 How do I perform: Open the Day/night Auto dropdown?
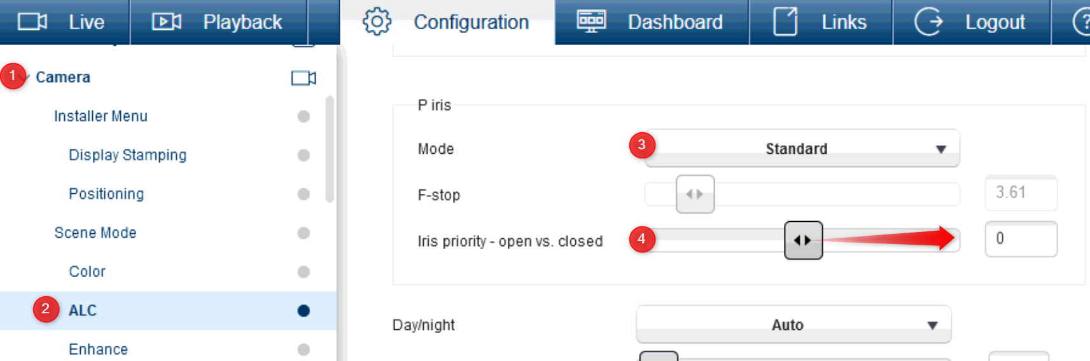(x=793, y=325)
